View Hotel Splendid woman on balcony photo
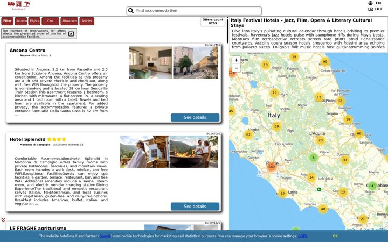The image size is (388, 242). click(144, 152)
